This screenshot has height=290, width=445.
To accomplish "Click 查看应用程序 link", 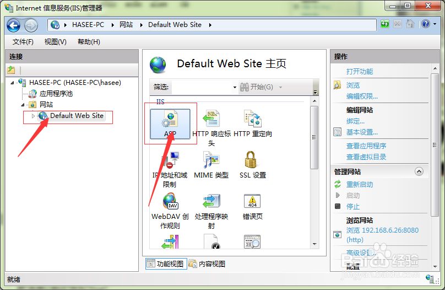I will (366, 146).
